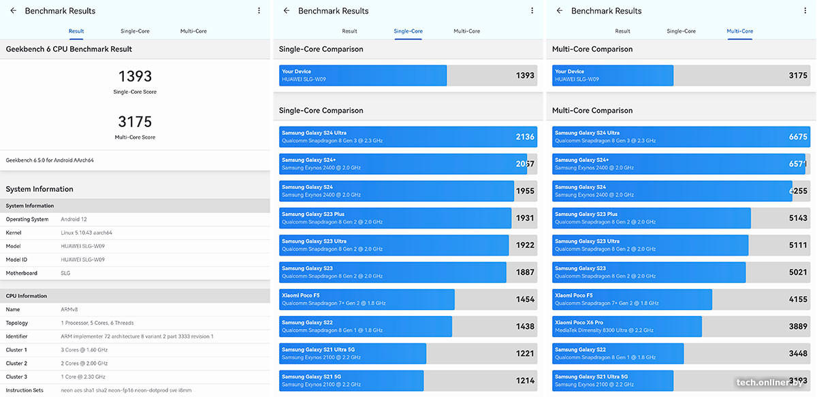Open three-dot menu on the CPU Benchmark Result screen
Screen dimensions: 817x397
click(259, 11)
